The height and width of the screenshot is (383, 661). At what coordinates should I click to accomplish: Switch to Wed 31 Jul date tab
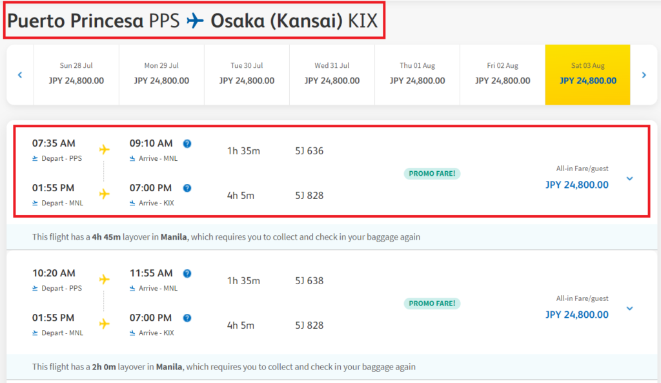332,74
